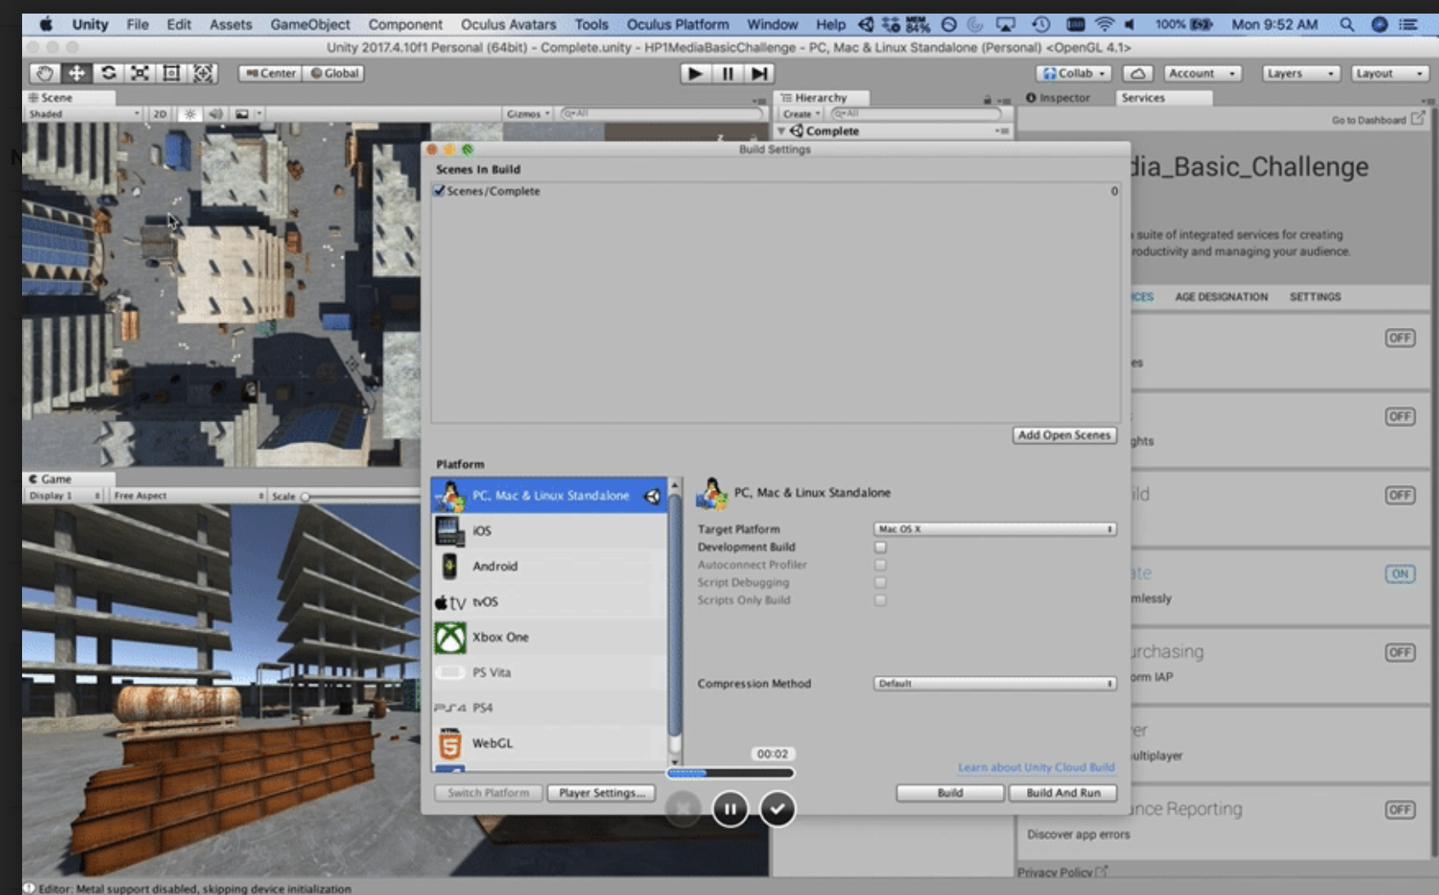Click Build And Run button
This screenshot has height=895, width=1439.
1063,793
